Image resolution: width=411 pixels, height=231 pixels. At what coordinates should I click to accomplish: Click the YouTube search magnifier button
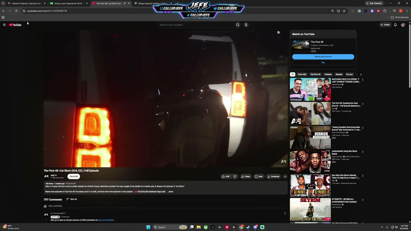coord(238,25)
